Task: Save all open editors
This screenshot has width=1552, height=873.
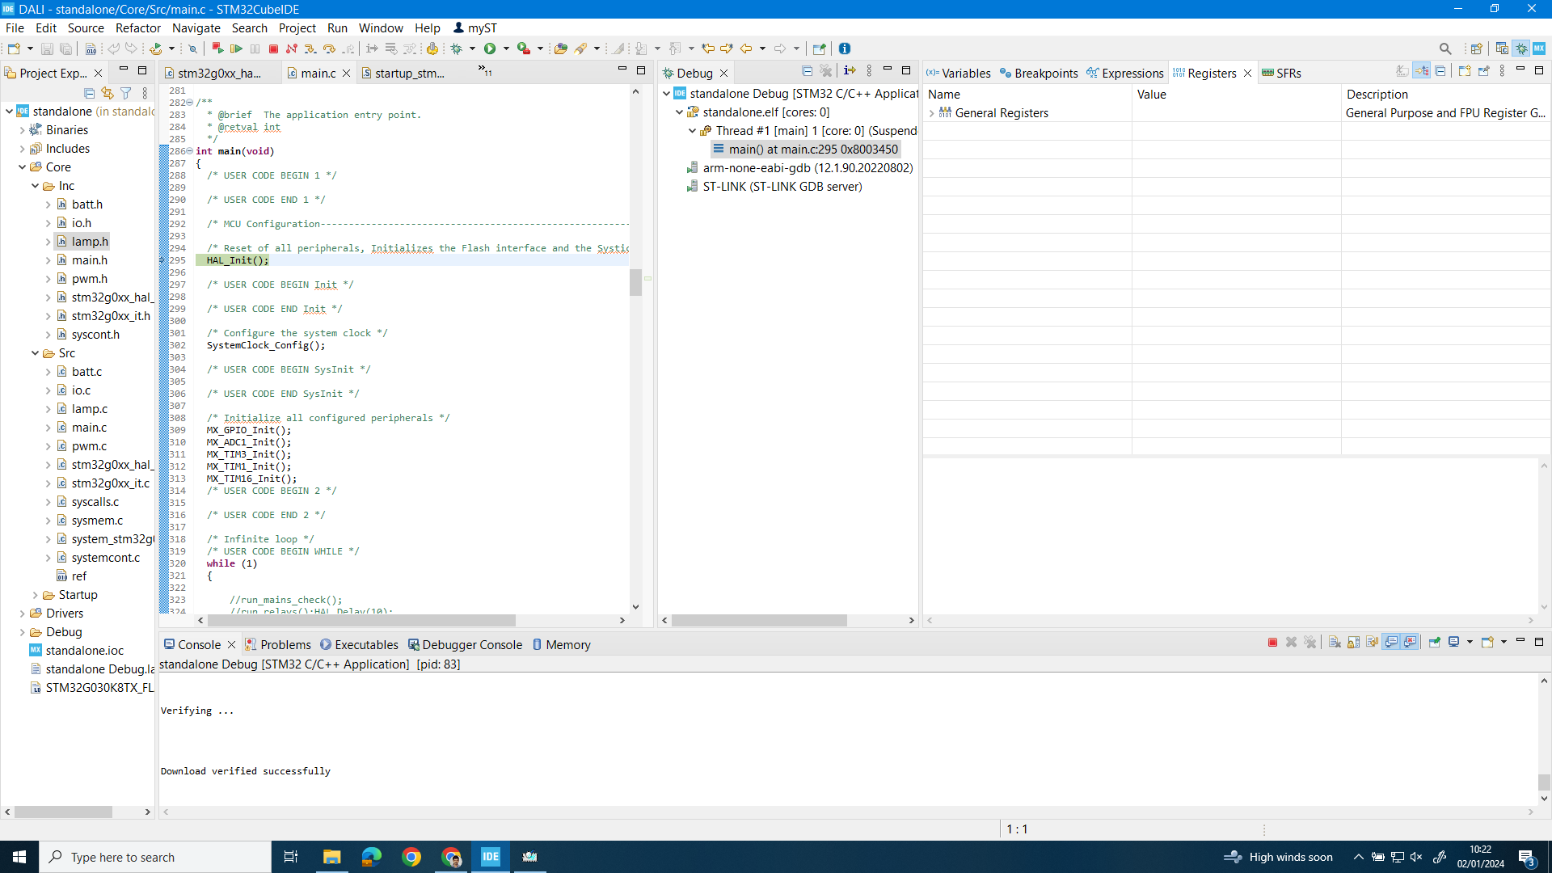Action: (65, 48)
